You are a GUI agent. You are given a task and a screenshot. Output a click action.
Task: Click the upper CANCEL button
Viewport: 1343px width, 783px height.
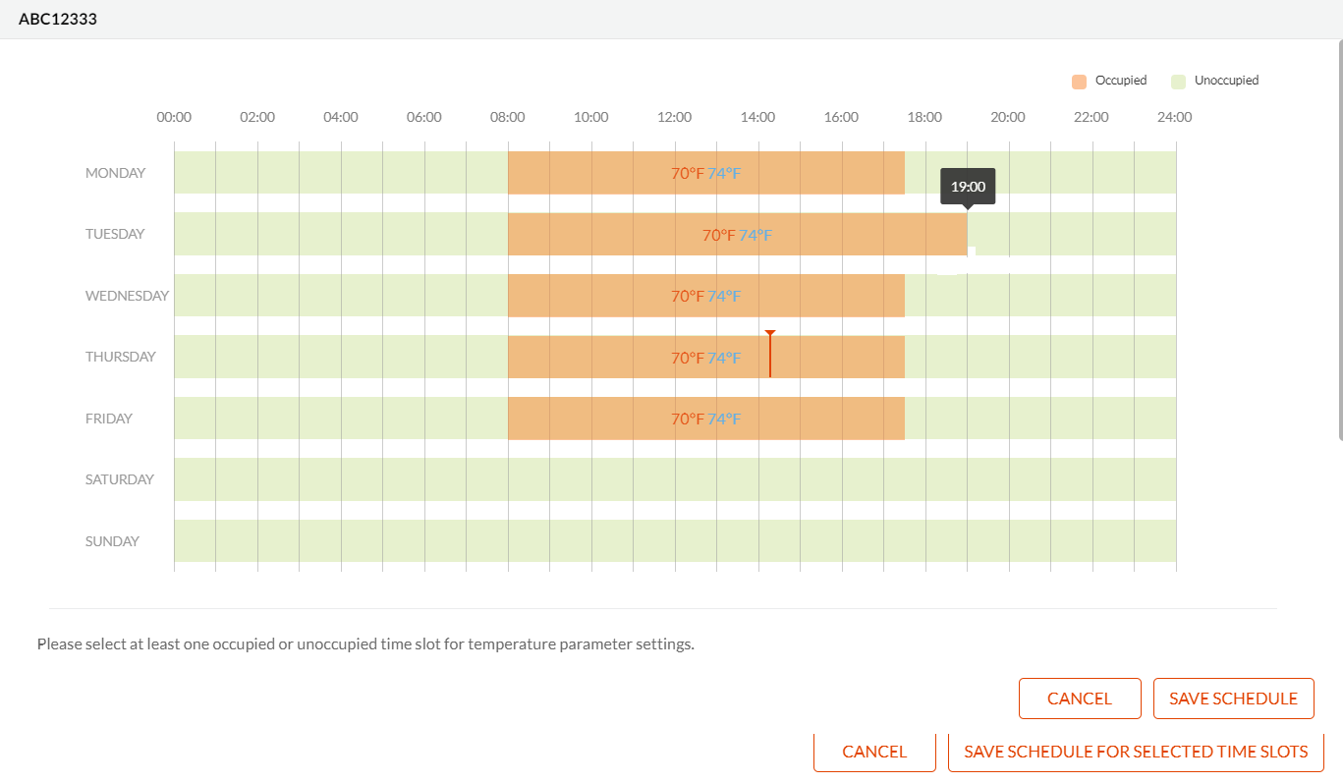1079,698
